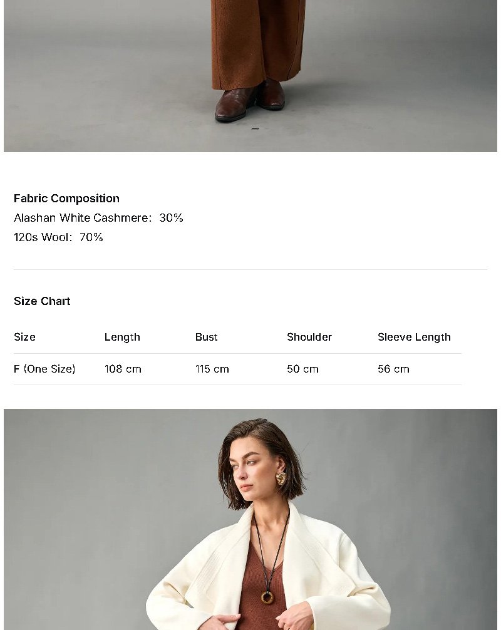
Task: Click the 115 cm bust value
Action: (x=212, y=369)
